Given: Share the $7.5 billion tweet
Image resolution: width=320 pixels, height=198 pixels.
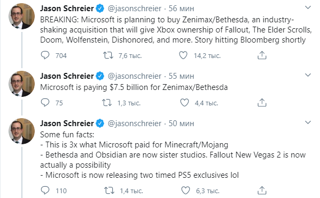Looking at the screenshot, I should point(262,102).
